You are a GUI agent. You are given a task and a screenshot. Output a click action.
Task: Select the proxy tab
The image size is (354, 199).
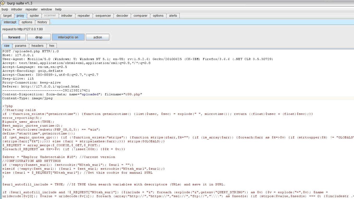(x=20, y=16)
